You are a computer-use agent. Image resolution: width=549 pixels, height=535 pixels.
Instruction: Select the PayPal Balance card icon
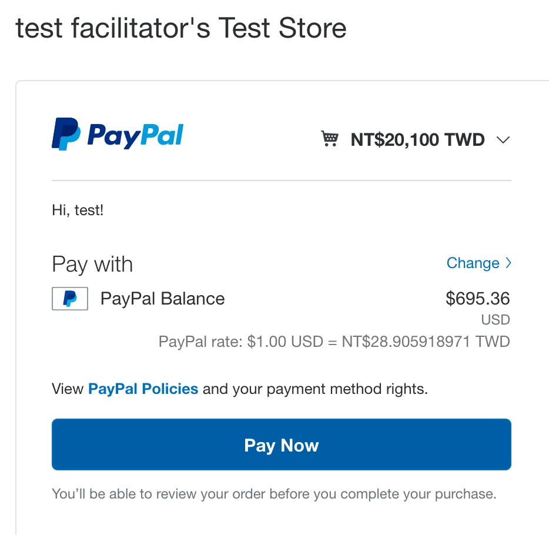(x=70, y=299)
